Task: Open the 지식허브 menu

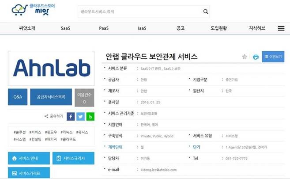Action: [257, 28]
